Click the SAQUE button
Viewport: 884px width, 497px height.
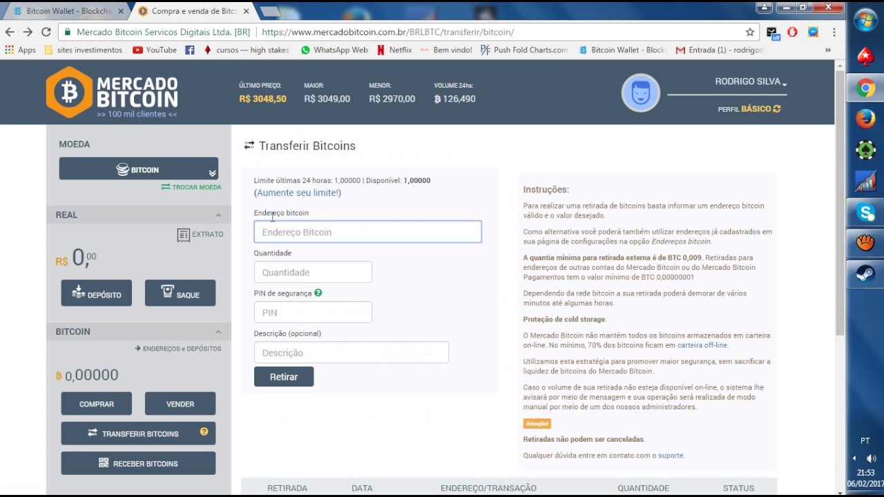180,293
